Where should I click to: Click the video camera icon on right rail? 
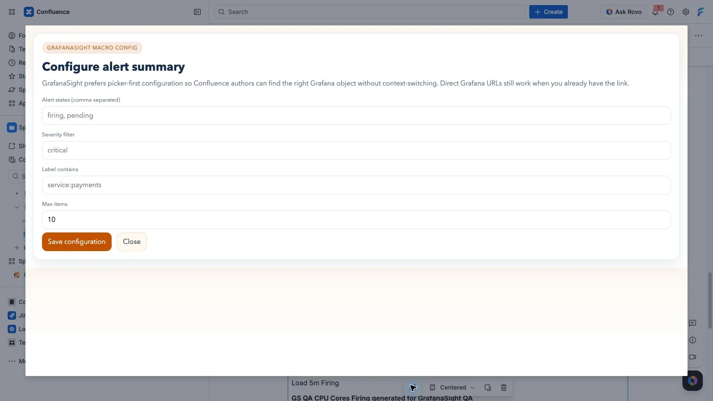tap(693, 357)
